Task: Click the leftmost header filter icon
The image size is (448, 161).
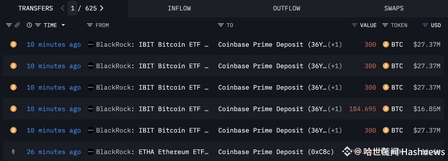Action: click(9, 25)
